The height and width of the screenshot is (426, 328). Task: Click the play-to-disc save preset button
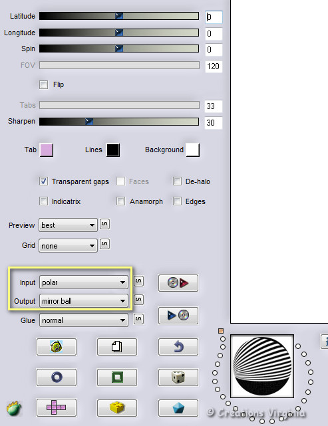[x=178, y=315]
